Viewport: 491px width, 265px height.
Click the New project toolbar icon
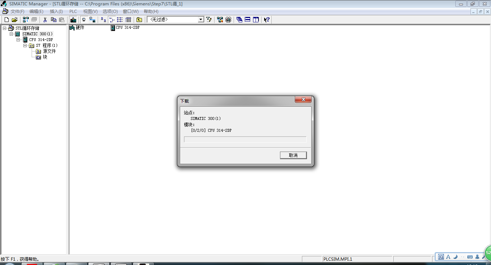tap(6, 20)
